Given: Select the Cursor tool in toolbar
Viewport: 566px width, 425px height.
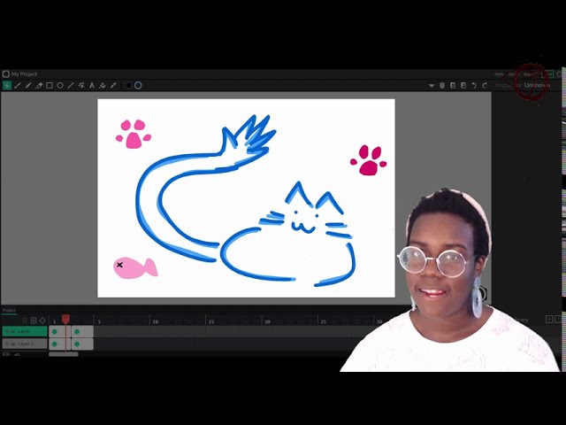Looking at the screenshot, I should click(x=7, y=85).
